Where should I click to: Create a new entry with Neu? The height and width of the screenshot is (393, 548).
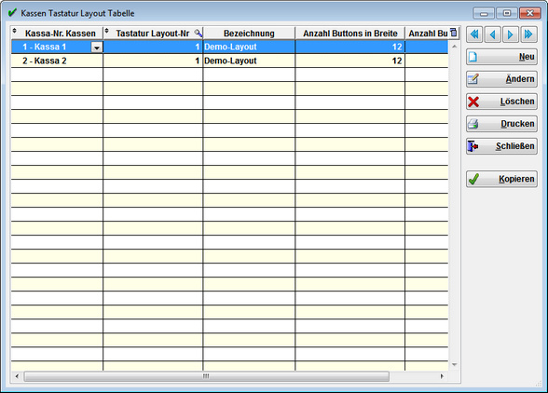(501, 57)
